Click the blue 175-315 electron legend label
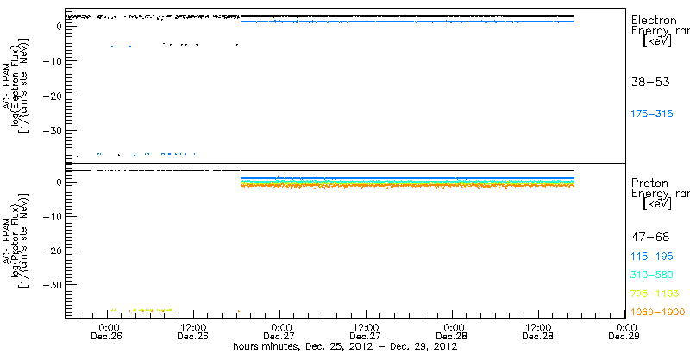 652,115
